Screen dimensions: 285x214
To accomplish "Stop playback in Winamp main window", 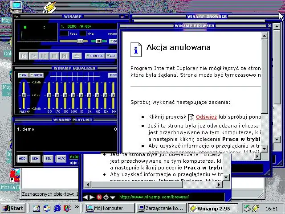I will [x=54, y=56].
